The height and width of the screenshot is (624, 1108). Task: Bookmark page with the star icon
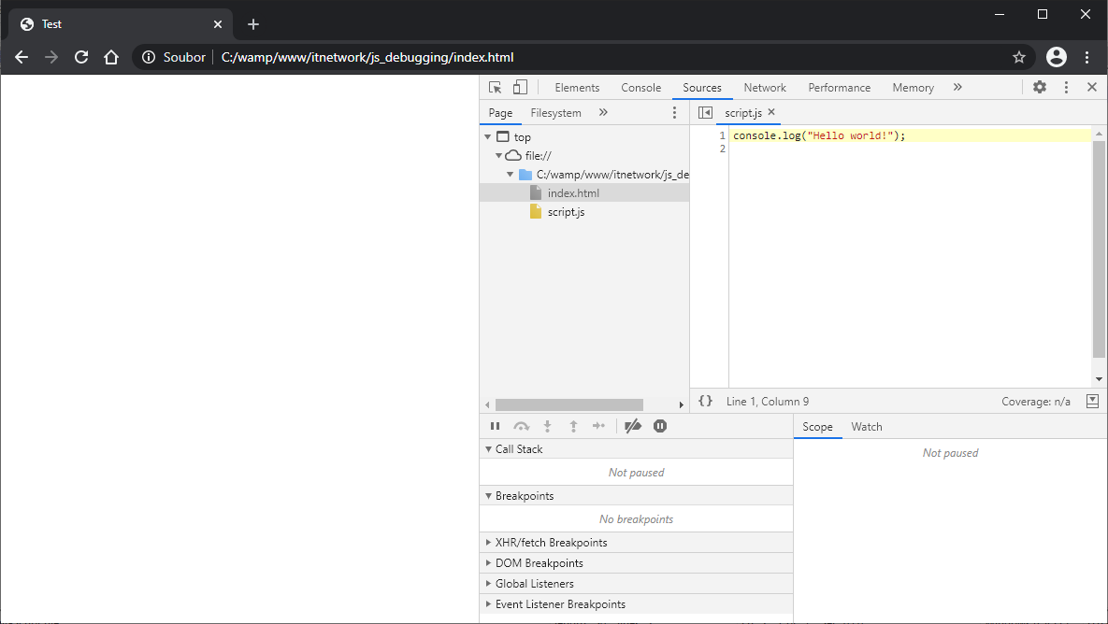point(1019,57)
